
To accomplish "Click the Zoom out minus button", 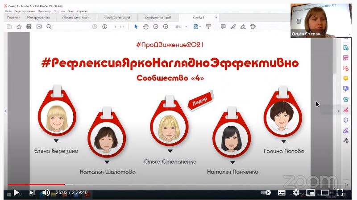I will [x=156, y=27].
